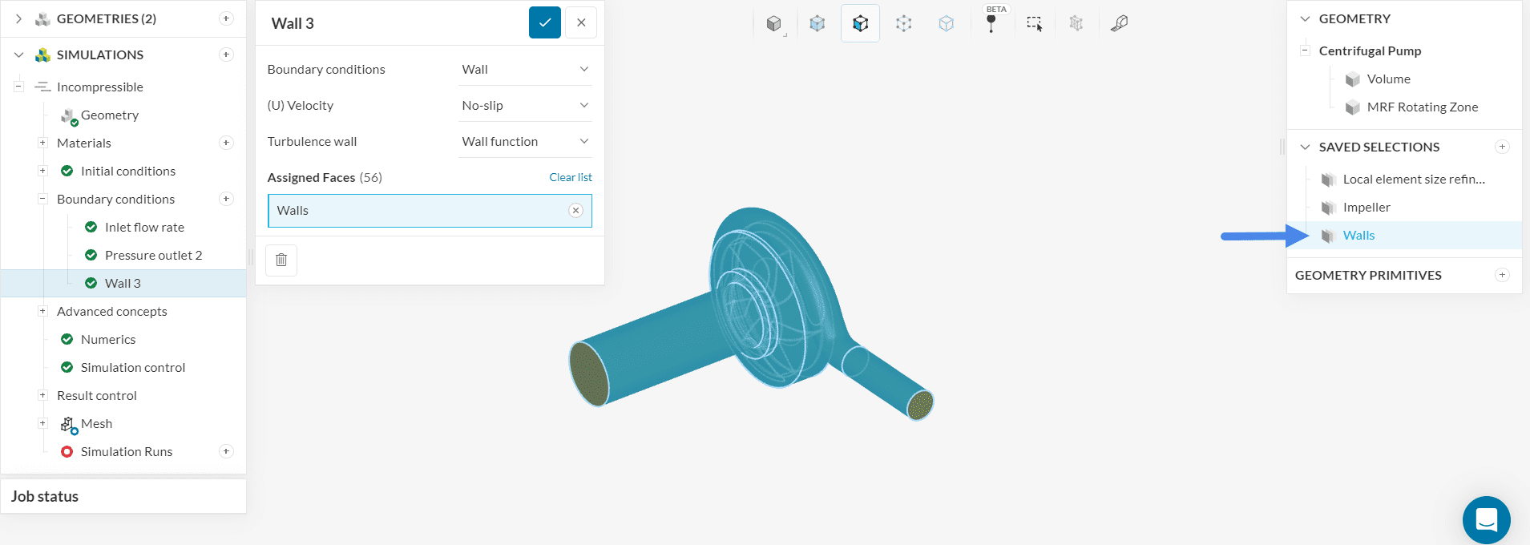Open the Boundary conditions type dropdown
This screenshot has width=1530, height=545.
point(525,70)
